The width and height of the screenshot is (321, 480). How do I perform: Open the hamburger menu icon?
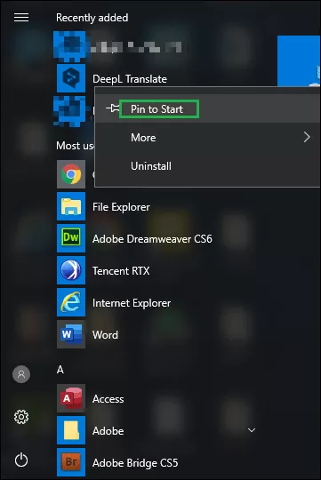(21, 18)
